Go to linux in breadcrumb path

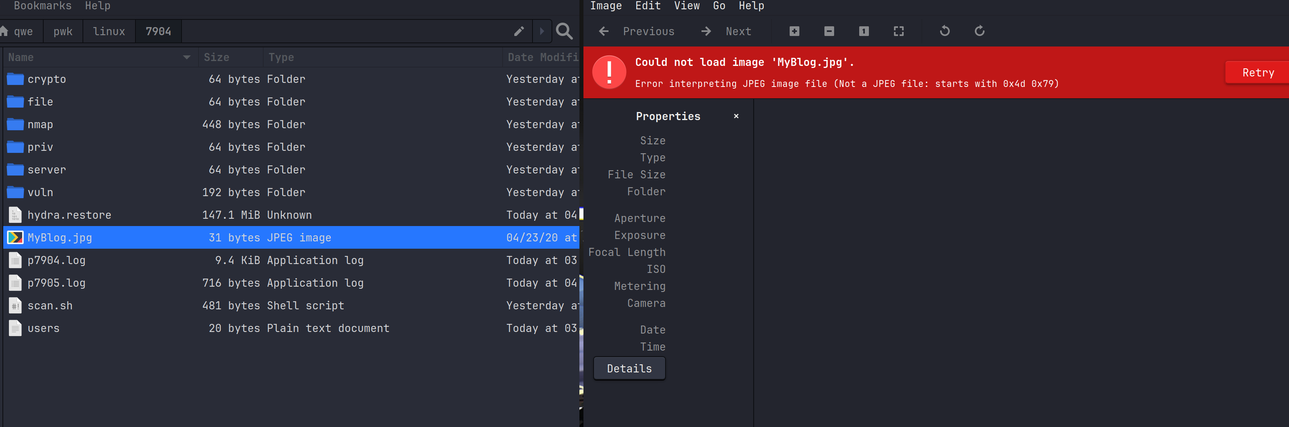point(109,31)
